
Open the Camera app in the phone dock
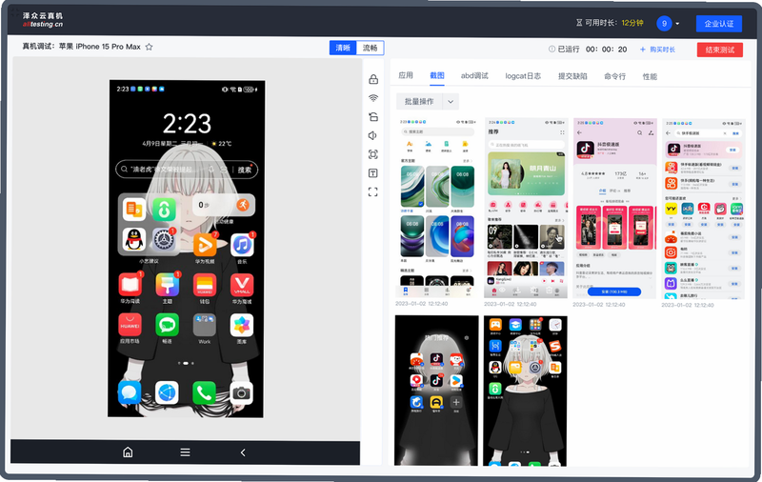click(x=242, y=393)
